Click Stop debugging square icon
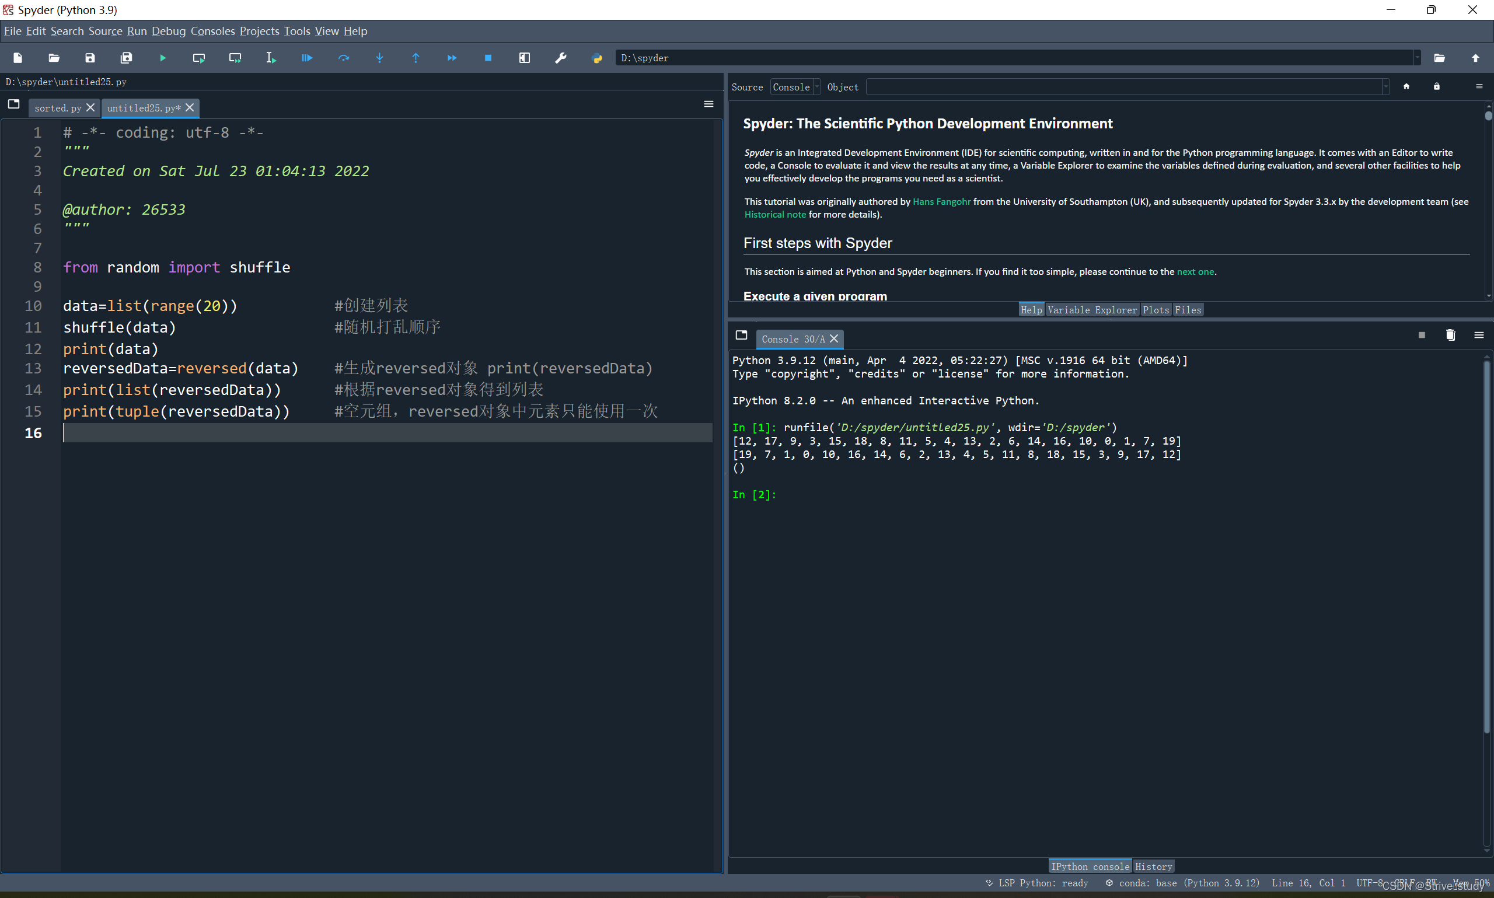This screenshot has height=898, width=1494. pos(488,58)
